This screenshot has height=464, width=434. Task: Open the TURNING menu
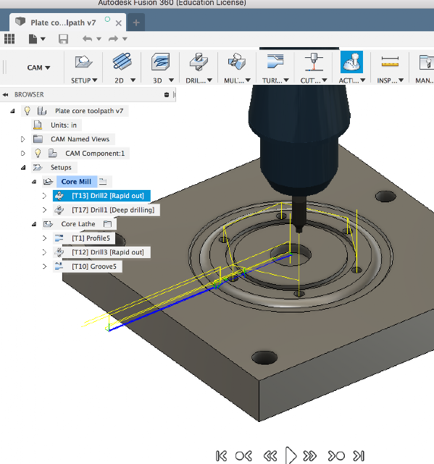pos(275,80)
